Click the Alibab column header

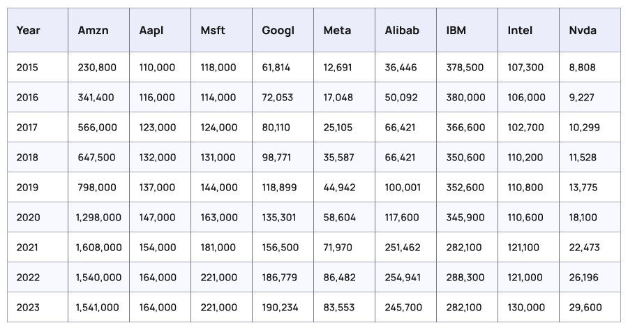click(401, 31)
